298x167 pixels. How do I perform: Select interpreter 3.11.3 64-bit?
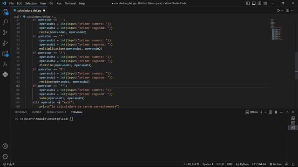coord(259,164)
